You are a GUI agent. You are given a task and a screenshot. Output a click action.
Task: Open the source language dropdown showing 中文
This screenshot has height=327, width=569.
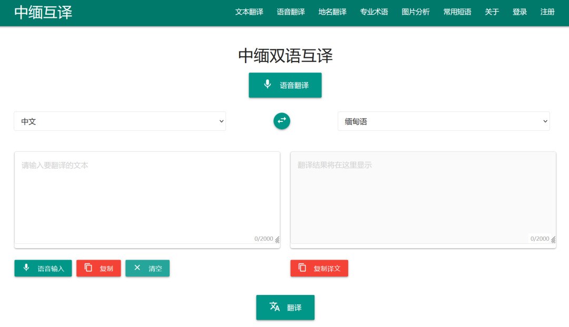coord(120,121)
